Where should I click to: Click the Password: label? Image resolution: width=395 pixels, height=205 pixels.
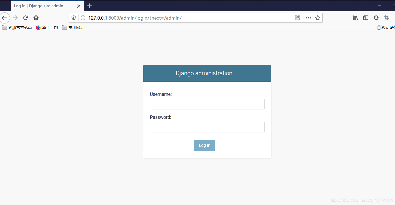[x=161, y=117]
